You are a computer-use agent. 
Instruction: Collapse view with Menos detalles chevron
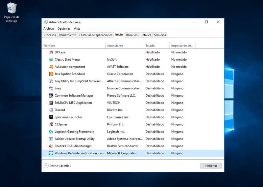46,166
